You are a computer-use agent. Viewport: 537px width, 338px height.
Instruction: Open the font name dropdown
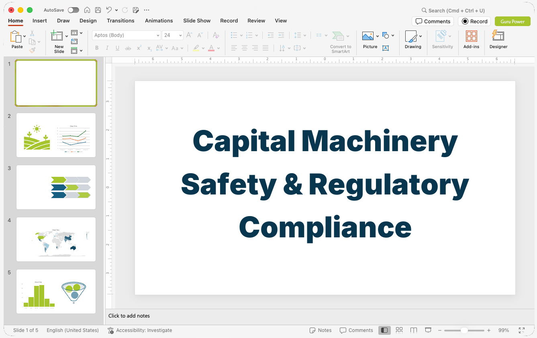158,35
